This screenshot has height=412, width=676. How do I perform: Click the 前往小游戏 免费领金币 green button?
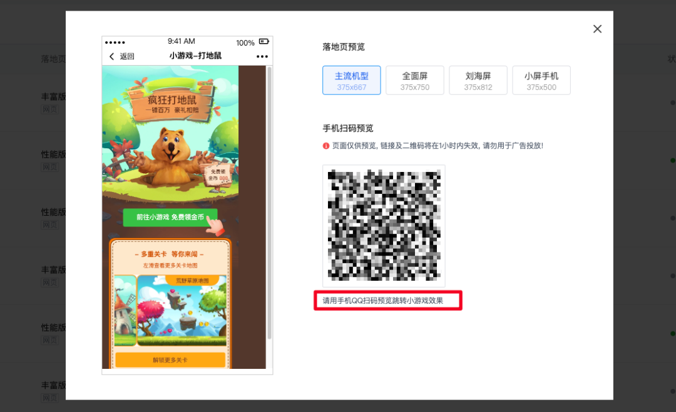pyautogui.click(x=170, y=218)
